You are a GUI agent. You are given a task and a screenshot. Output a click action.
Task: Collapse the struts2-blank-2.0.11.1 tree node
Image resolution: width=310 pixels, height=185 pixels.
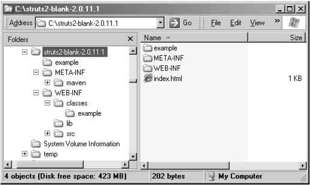click(25, 52)
